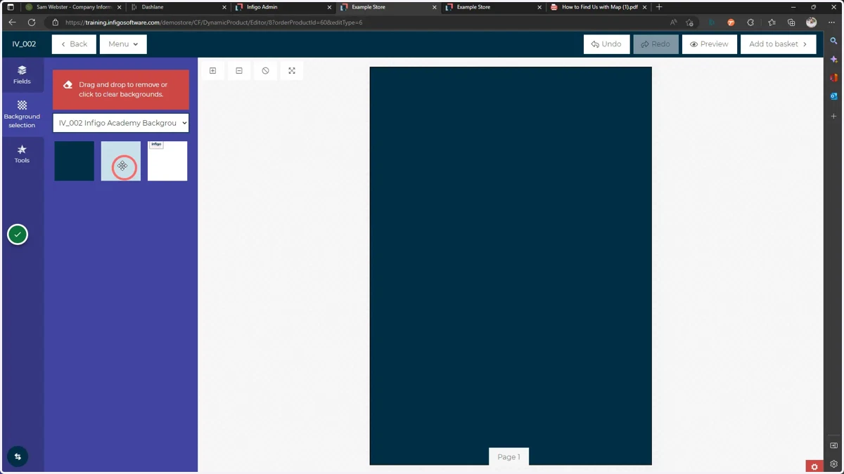This screenshot has width=844, height=474.
Task: Select the light blue background thumbnail
Action: coord(121,161)
